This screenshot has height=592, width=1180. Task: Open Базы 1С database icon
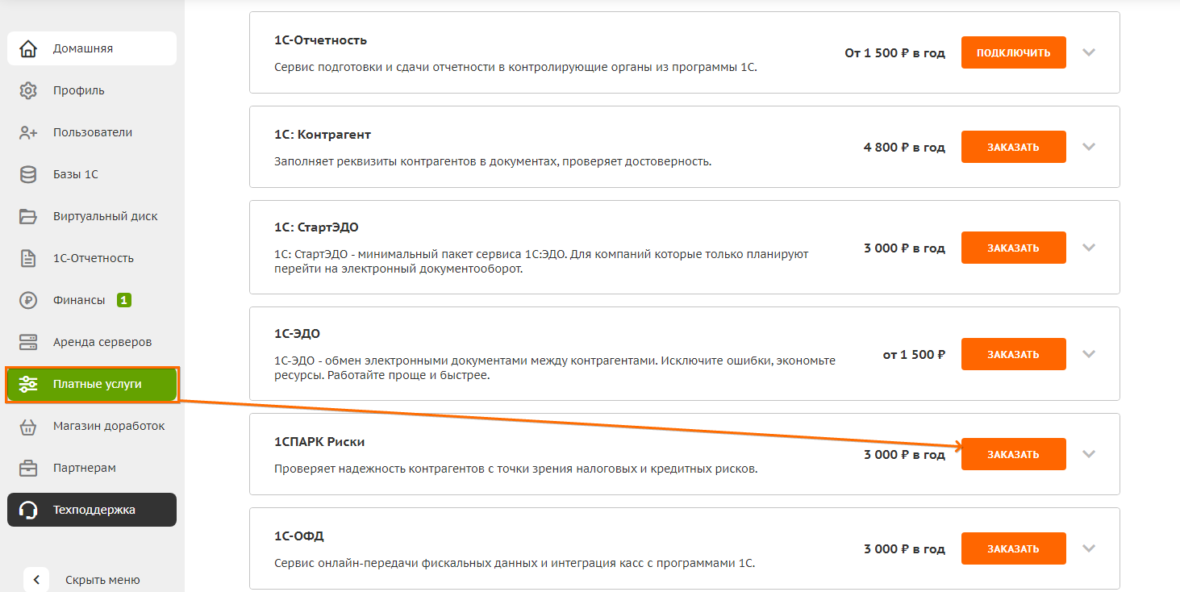click(x=28, y=174)
